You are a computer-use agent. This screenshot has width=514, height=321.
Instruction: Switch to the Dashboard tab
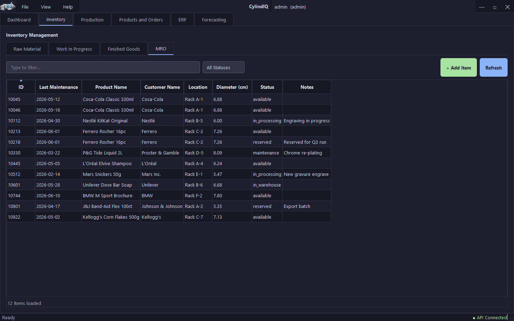(x=19, y=20)
